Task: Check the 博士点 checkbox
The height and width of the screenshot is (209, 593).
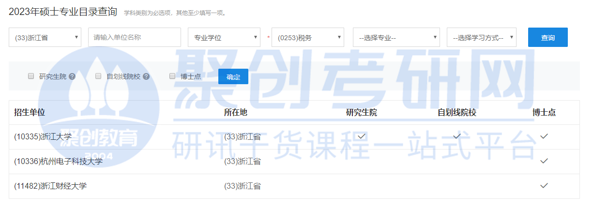Action: pyautogui.click(x=172, y=76)
